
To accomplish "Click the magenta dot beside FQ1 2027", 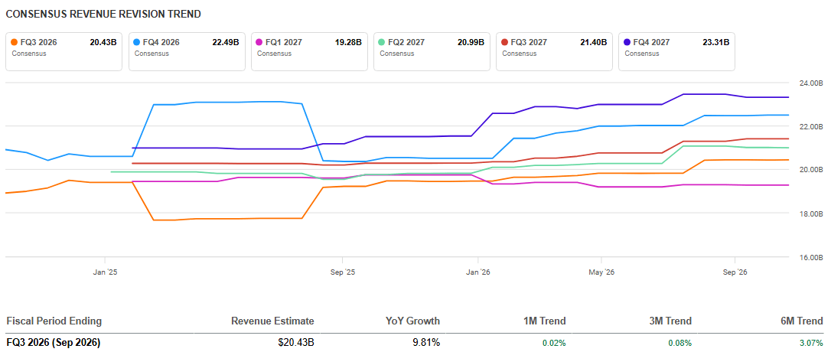I will click(x=259, y=43).
